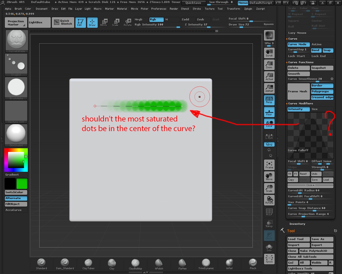Open the SkinShade4 material selector
Viewport: 342px width, 274px height.
[x=16, y=135]
